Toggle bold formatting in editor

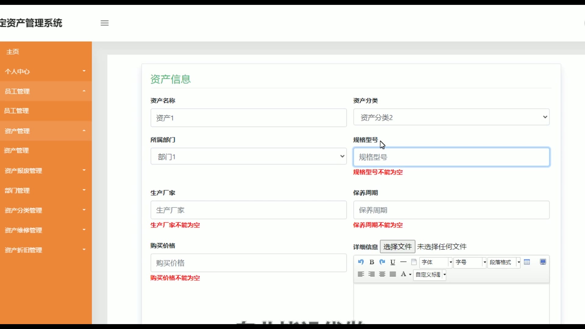(x=372, y=262)
